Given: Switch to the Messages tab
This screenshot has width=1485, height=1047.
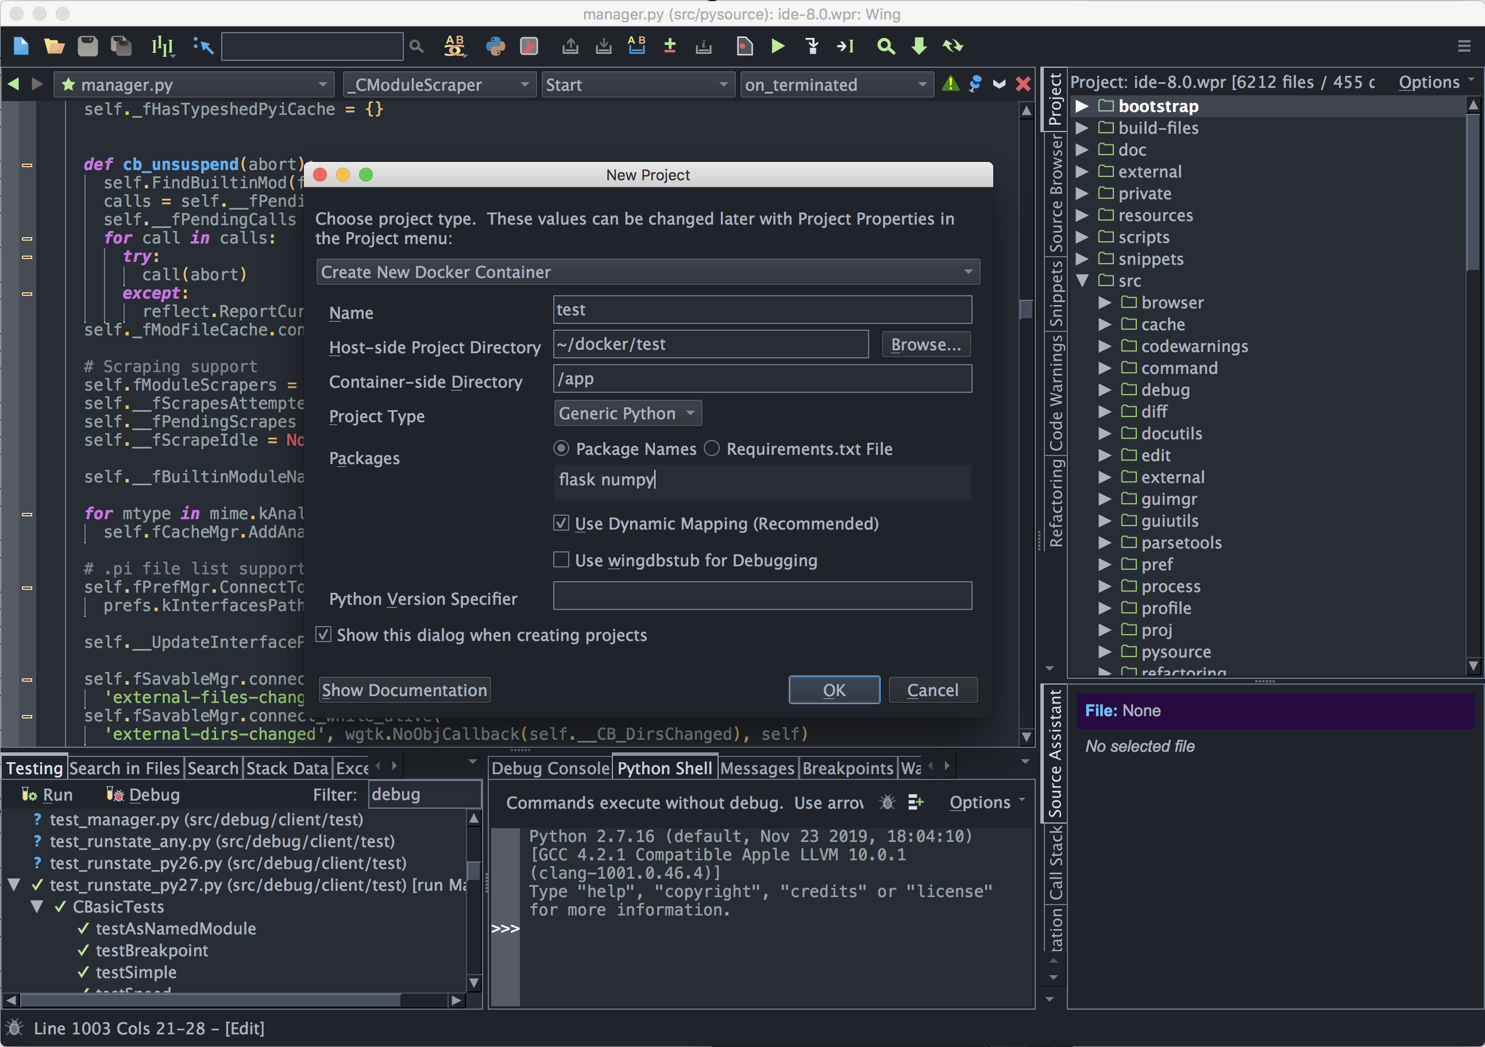Looking at the screenshot, I should (757, 768).
